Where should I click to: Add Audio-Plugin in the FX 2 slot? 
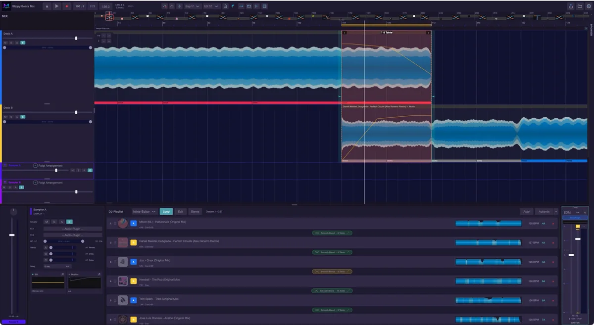[x=72, y=235]
